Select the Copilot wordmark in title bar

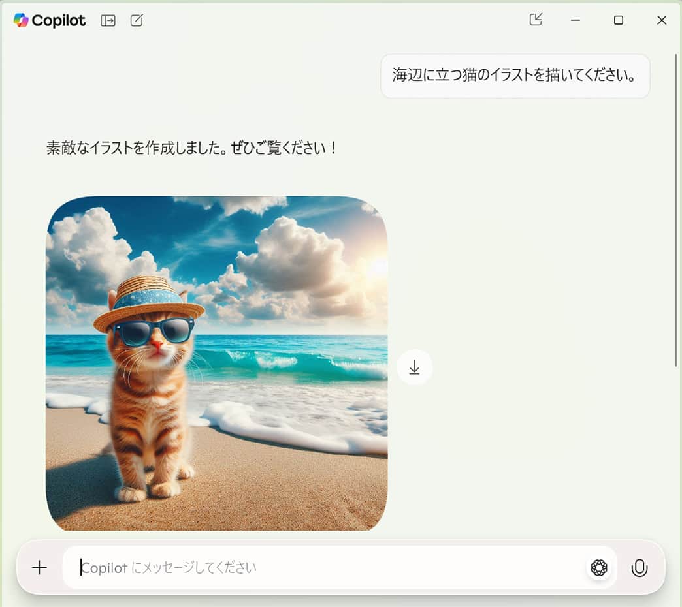click(56, 20)
